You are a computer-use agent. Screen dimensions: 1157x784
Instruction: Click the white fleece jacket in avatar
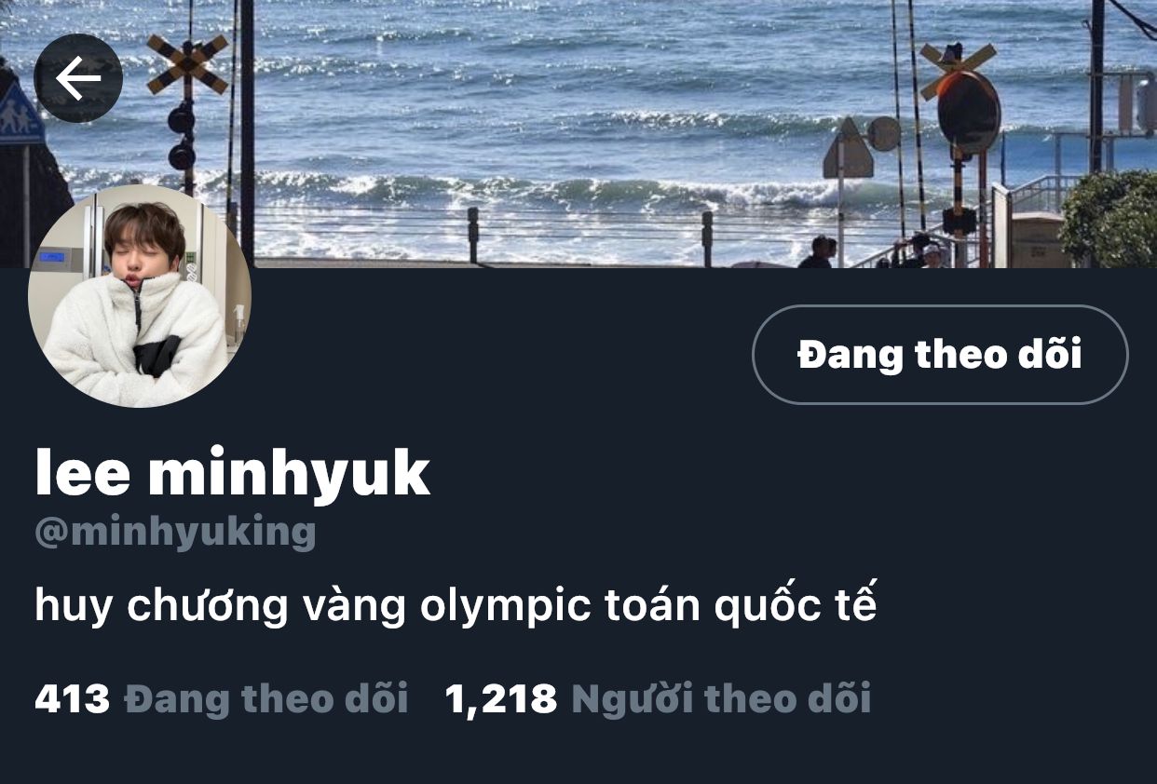point(136,340)
